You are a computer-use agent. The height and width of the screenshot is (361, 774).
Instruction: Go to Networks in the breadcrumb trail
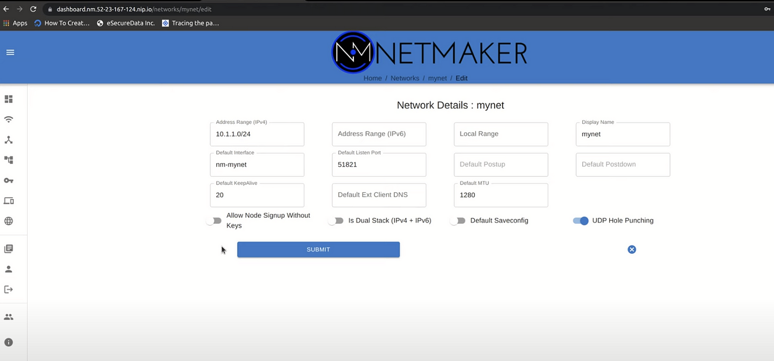coord(405,78)
